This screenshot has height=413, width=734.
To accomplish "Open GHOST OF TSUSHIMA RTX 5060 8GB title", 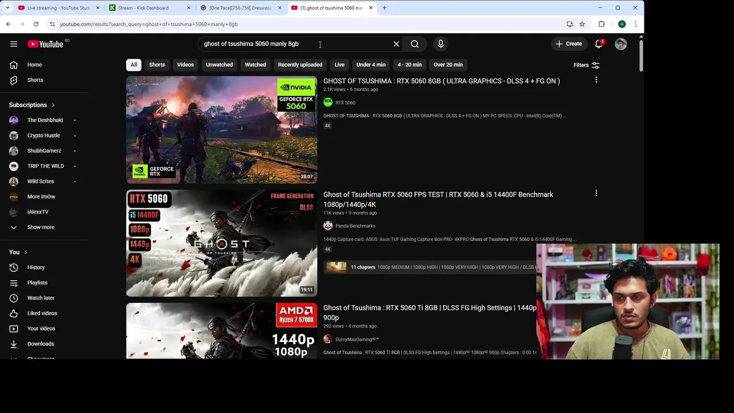I will pos(442,81).
